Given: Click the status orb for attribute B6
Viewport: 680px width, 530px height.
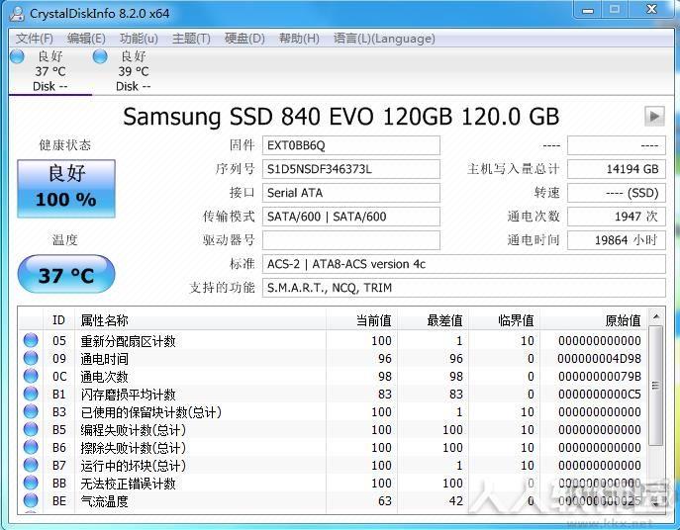Looking at the screenshot, I should (31, 447).
